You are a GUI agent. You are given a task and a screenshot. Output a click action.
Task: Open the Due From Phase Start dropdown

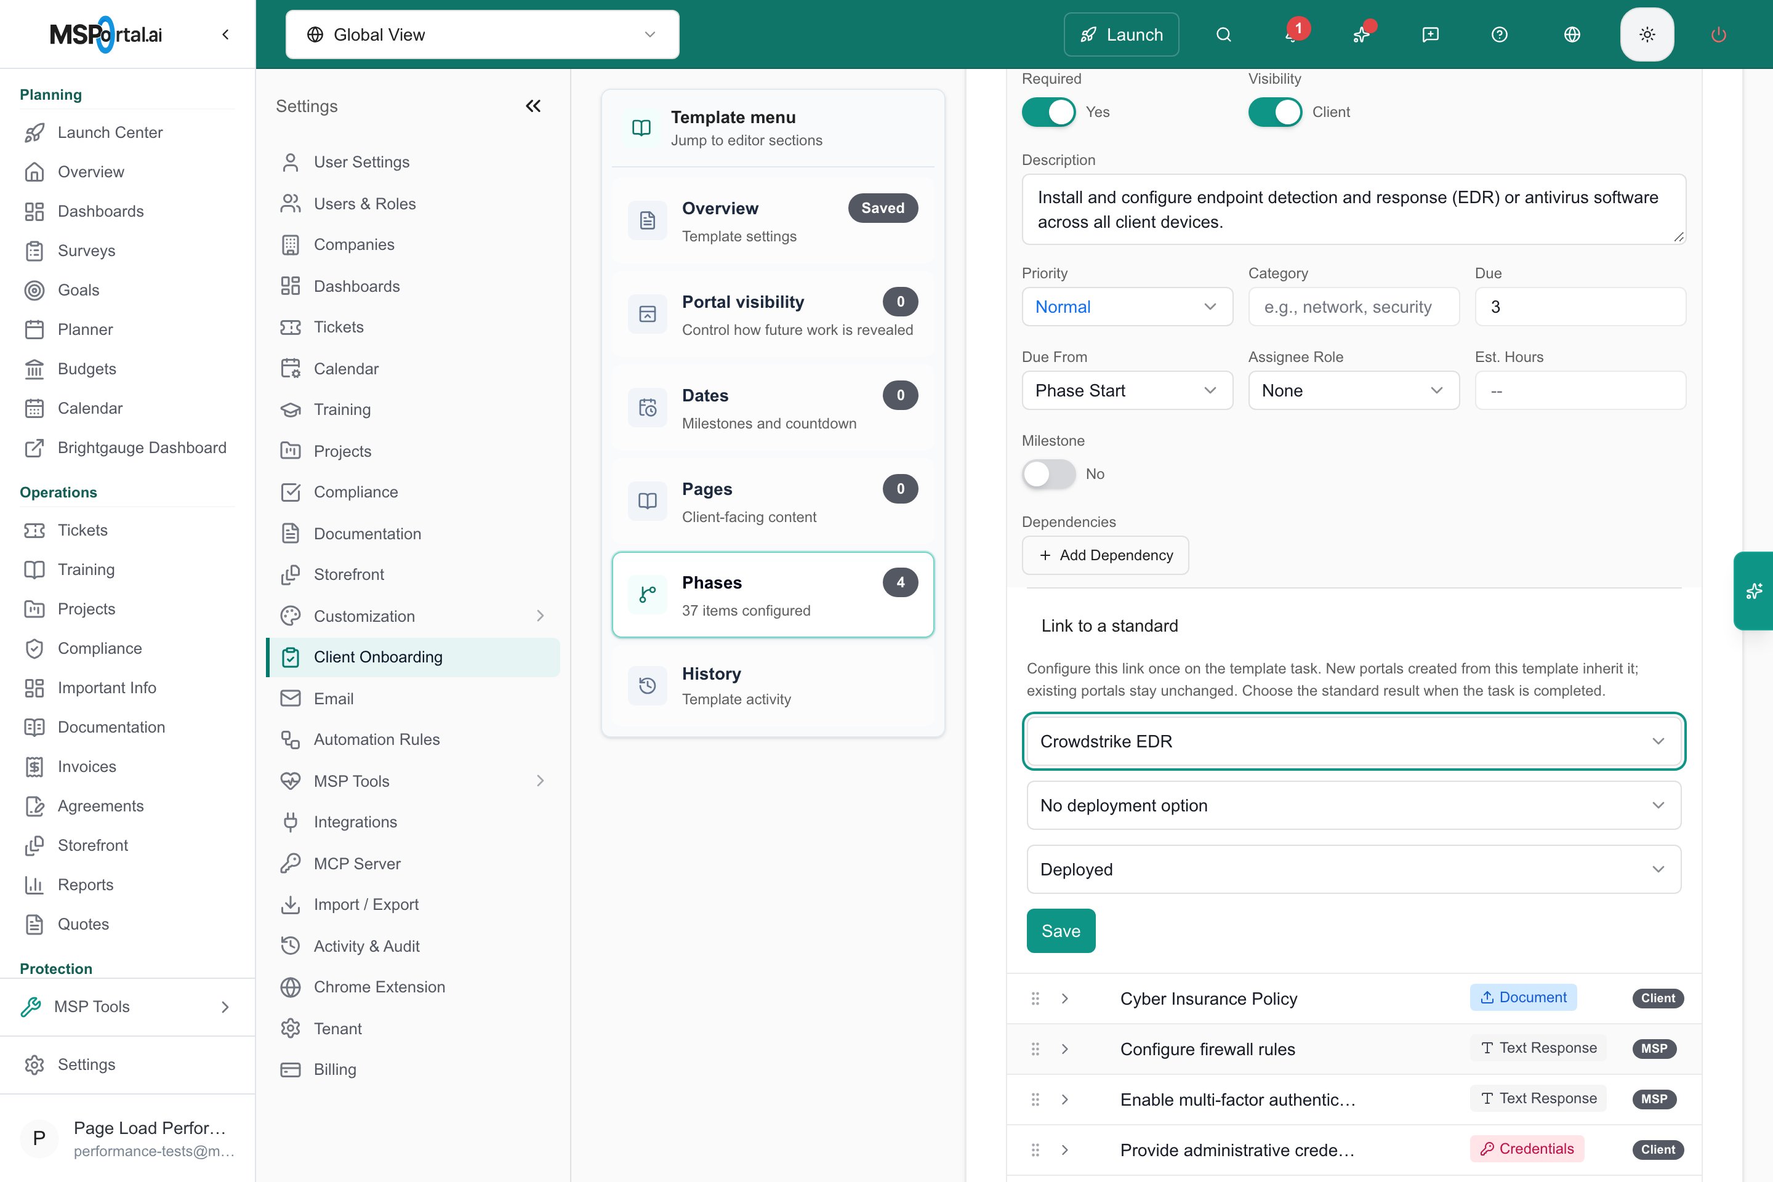[1127, 390]
